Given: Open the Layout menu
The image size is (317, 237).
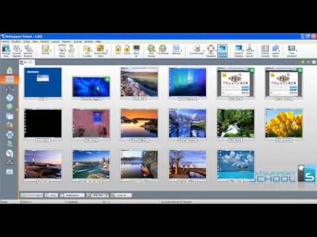Looking at the screenshot, I should click(55, 41).
